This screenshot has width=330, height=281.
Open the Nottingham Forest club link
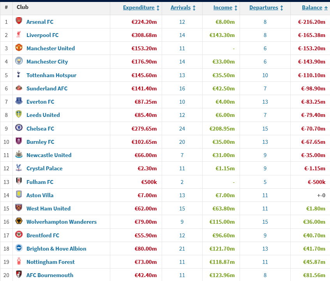51,262
